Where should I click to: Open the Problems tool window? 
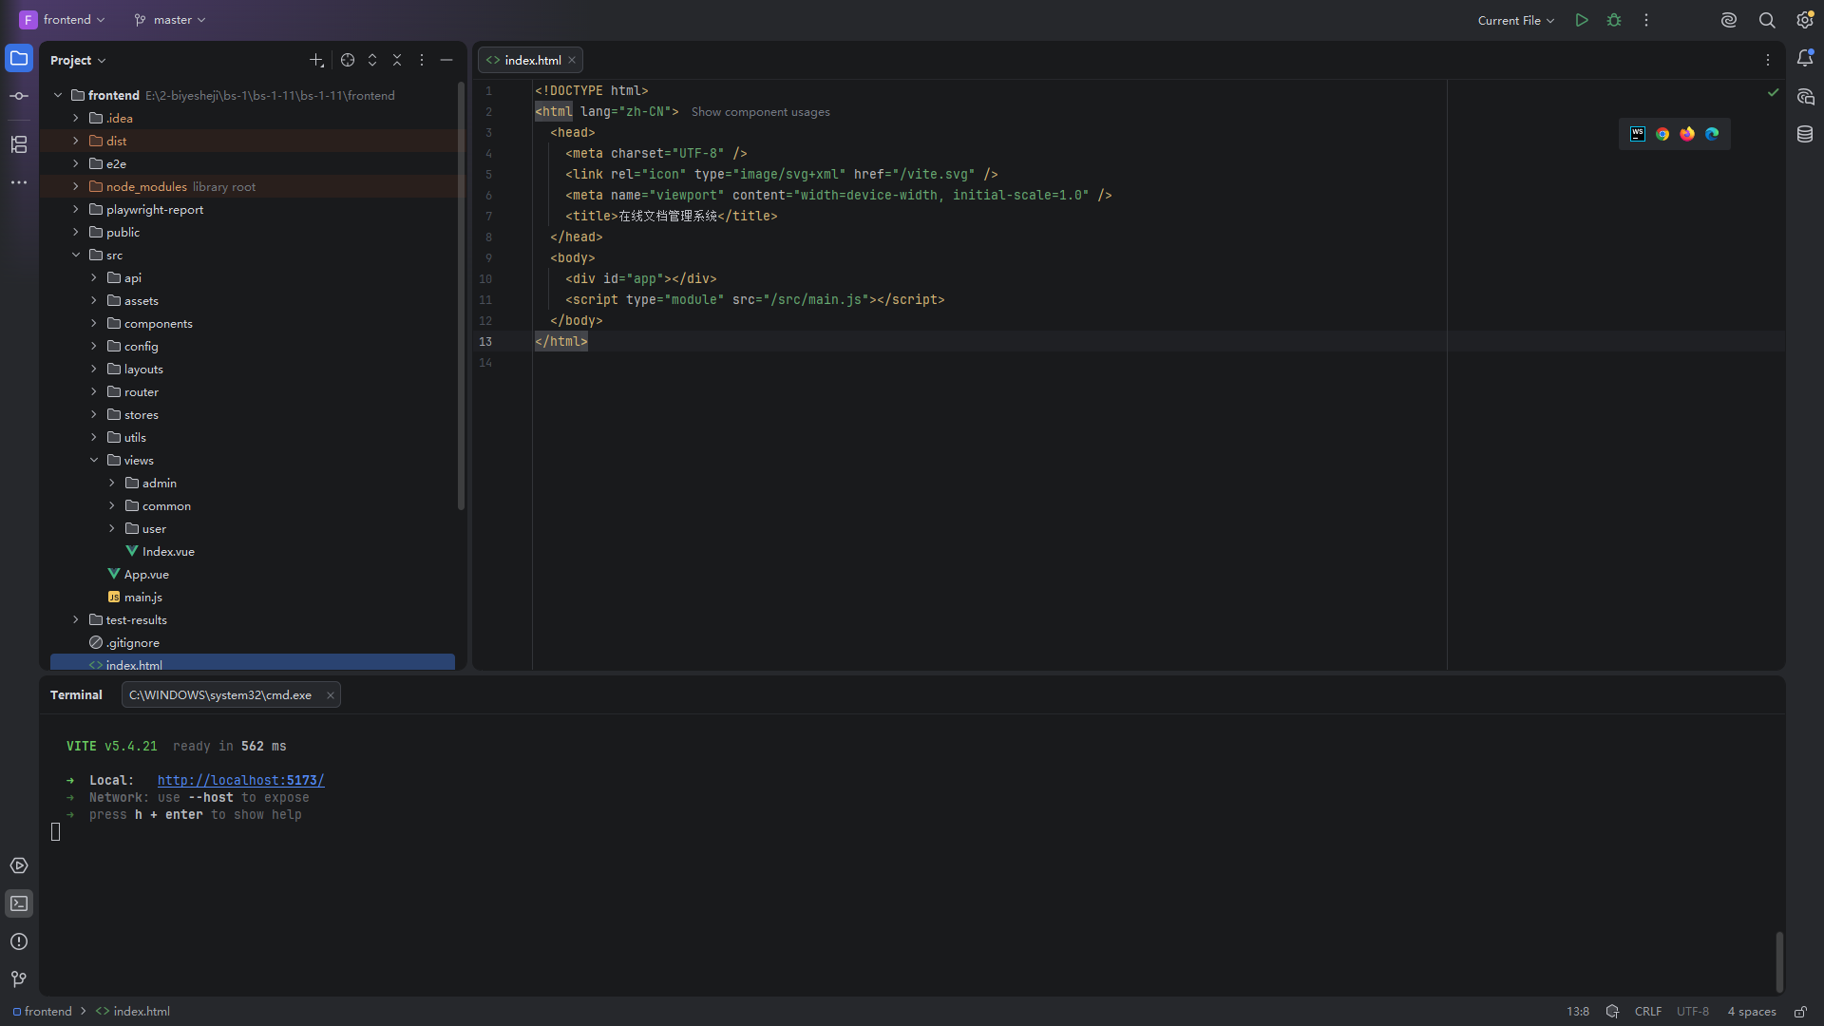click(19, 941)
